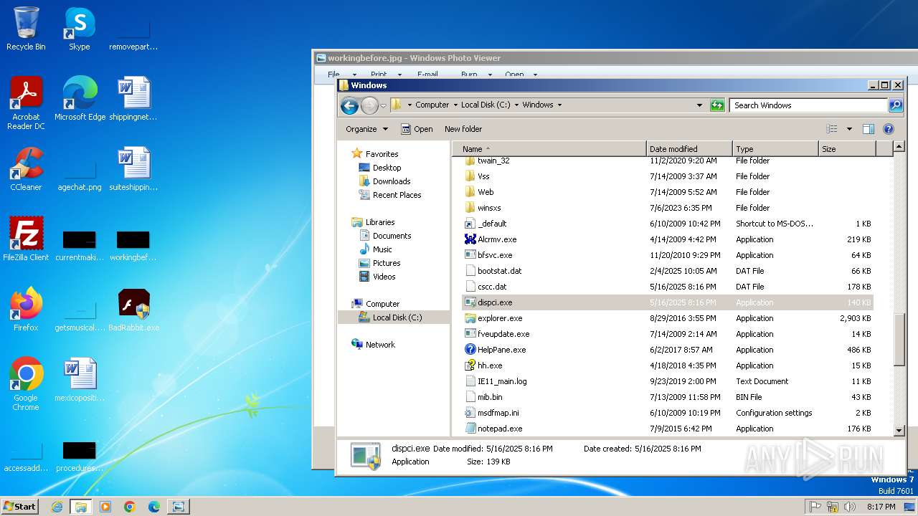Select the winsxs folder row
The width and height of the screenshot is (918, 516).
tap(668, 208)
